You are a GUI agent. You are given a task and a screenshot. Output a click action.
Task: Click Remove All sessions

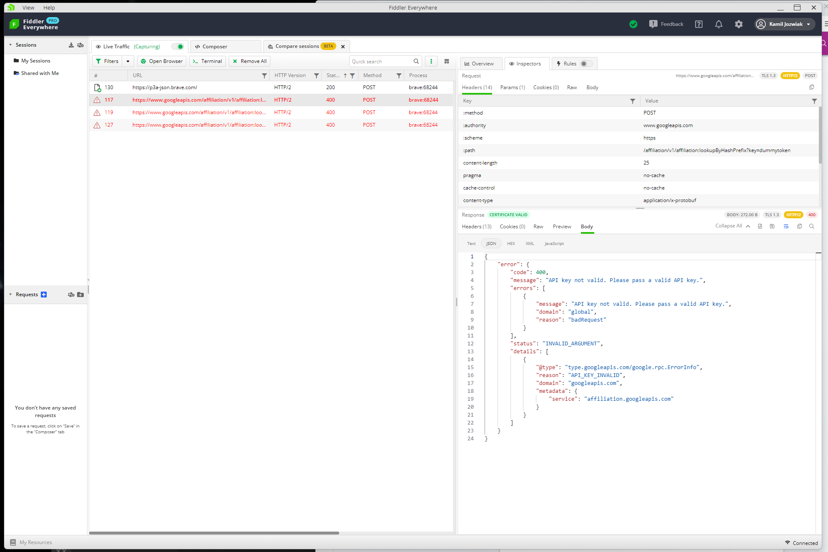(x=250, y=61)
